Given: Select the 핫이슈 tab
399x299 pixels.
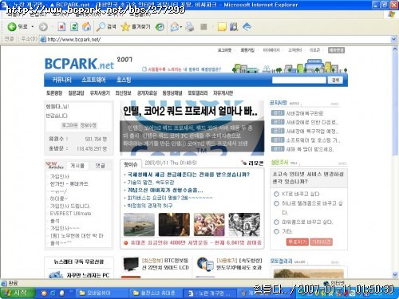Looking at the screenshot, I should point(131,164).
